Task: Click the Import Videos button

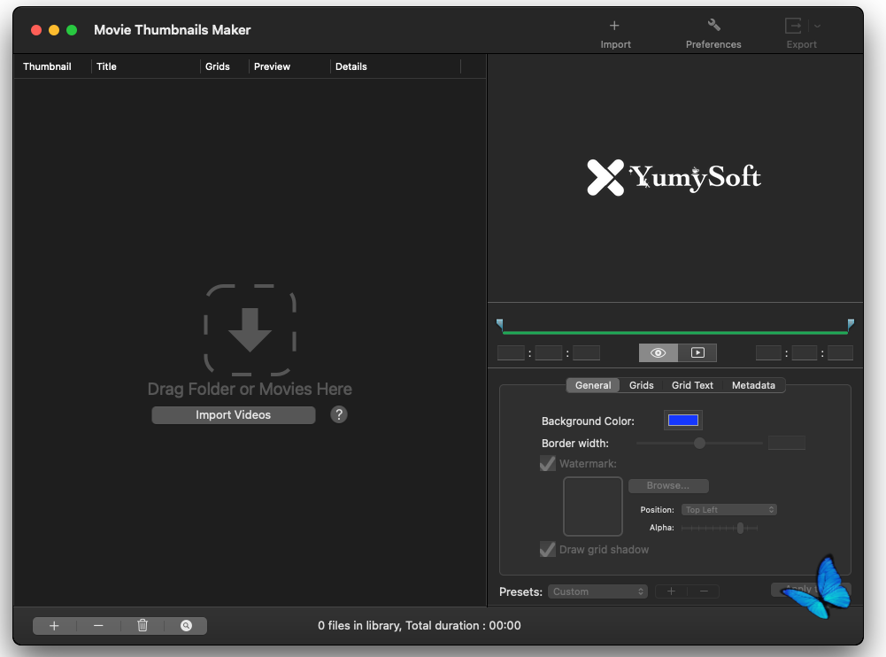Action: pyautogui.click(x=233, y=415)
